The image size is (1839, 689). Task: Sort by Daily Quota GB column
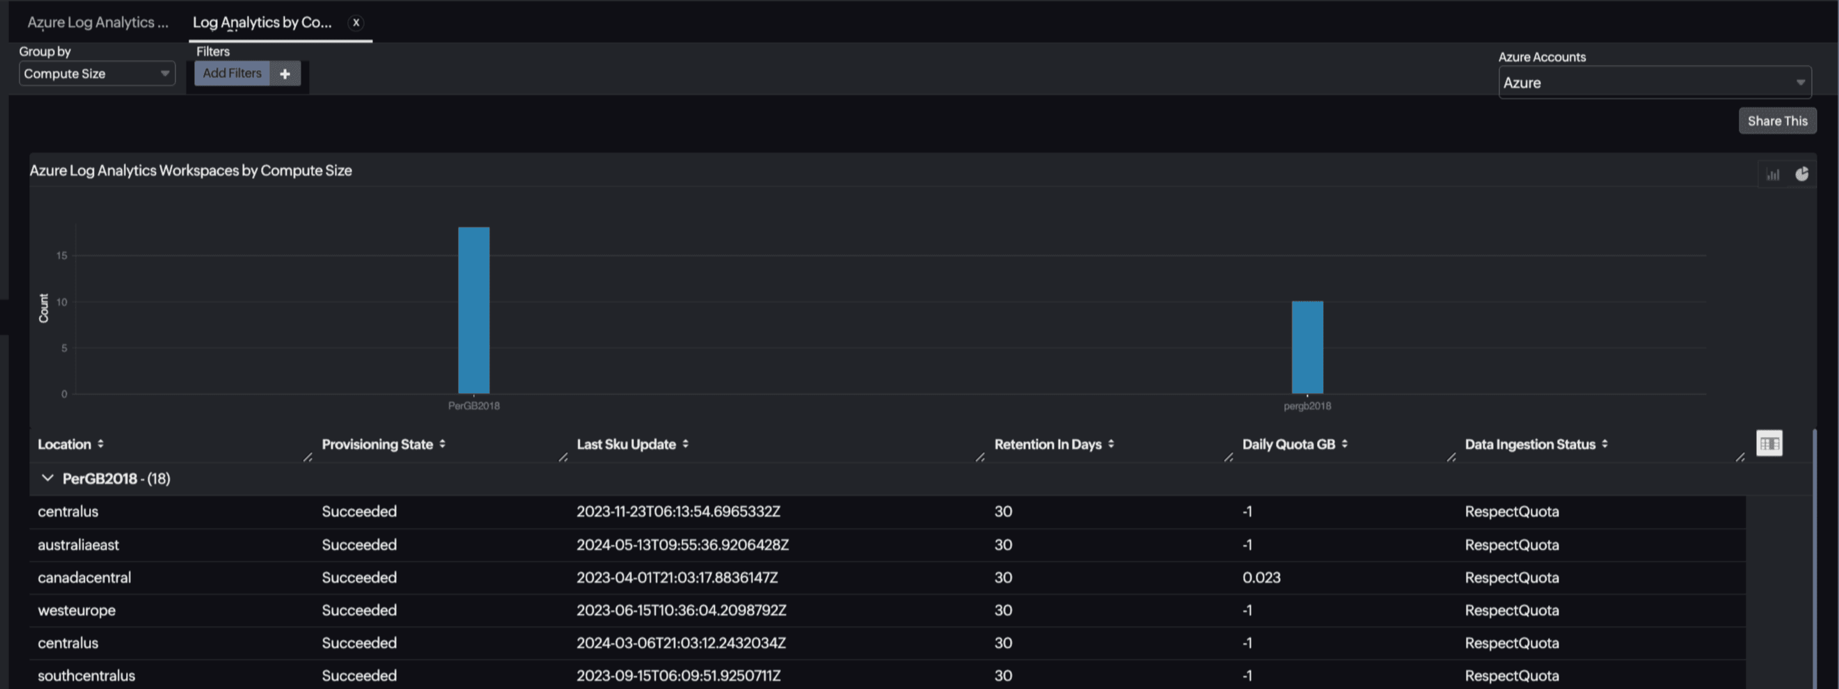click(x=1345, y=443)
